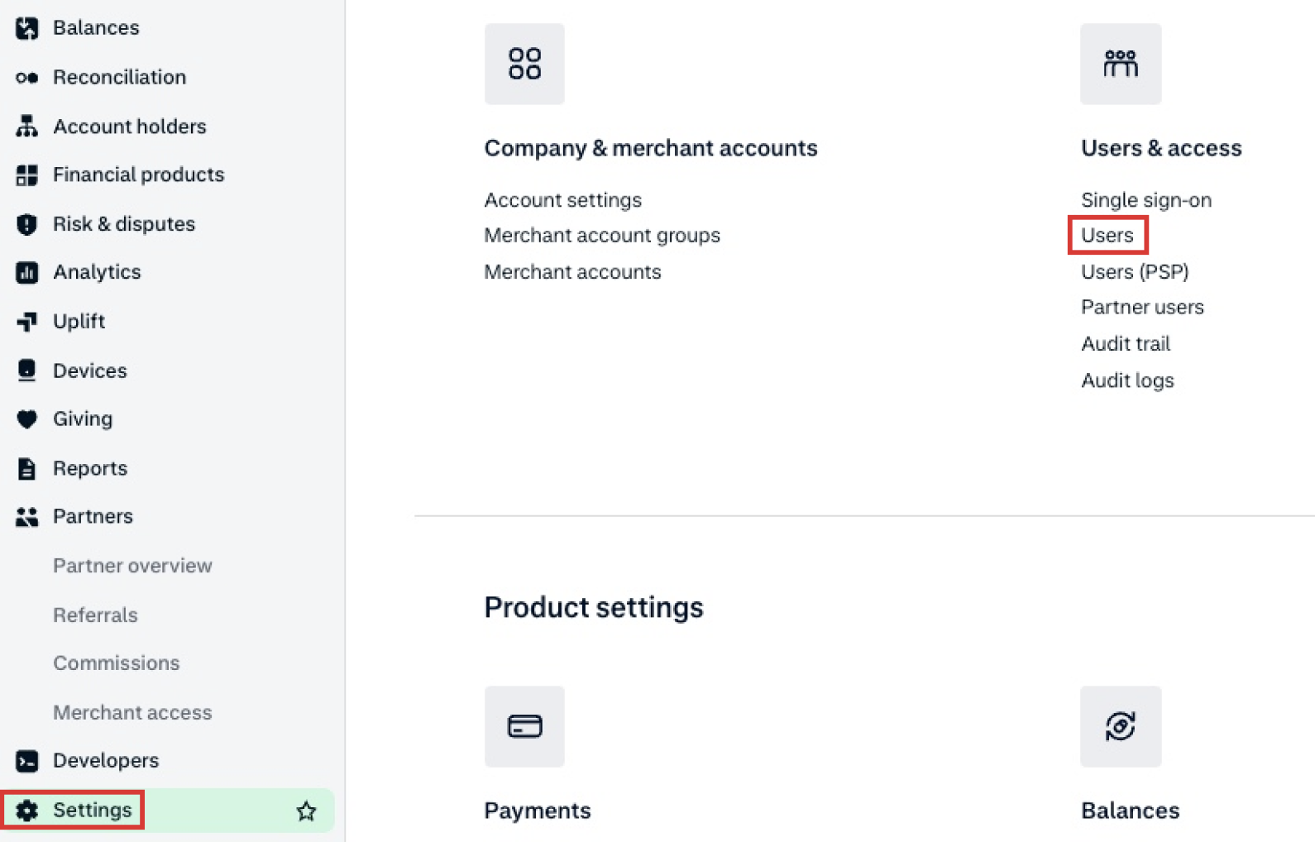This screenshot has height=842, width=1315.
Task: Click the Reconciliation sidebar icon
Action: [x=26, y=77]
